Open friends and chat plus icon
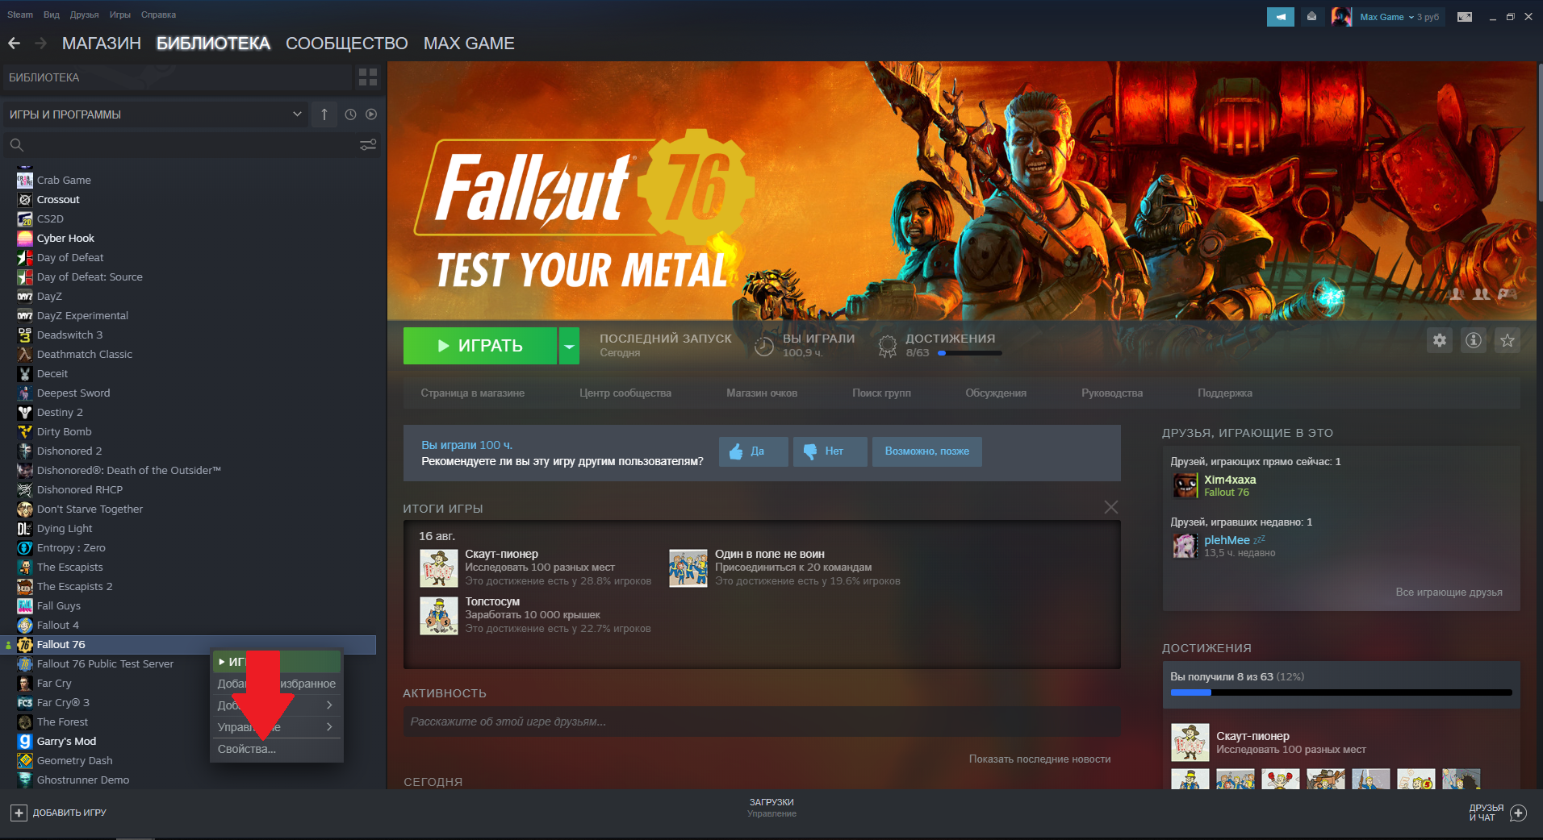 (1518, 813)
